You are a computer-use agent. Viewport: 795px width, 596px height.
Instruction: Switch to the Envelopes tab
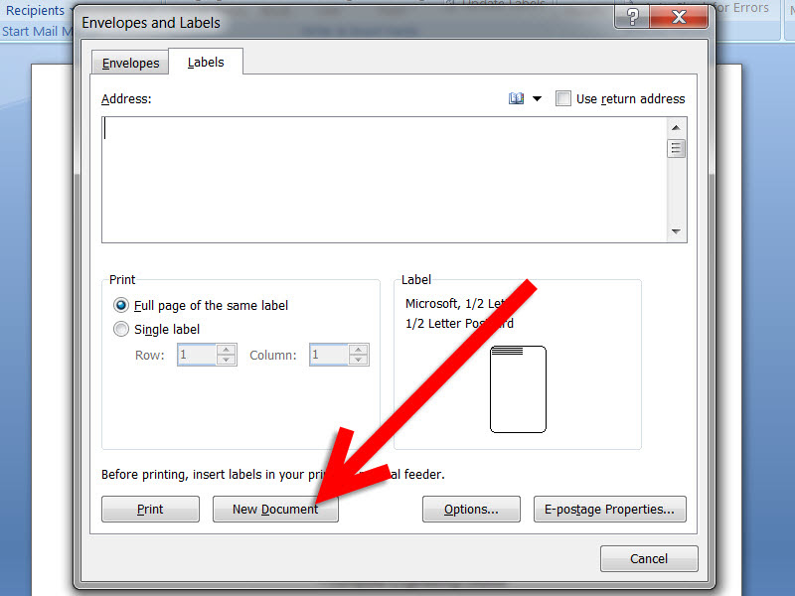pyautogui.click(x=130, y=62)
